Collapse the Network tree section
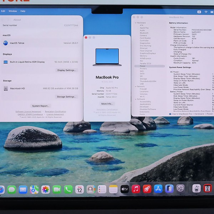 135,86
